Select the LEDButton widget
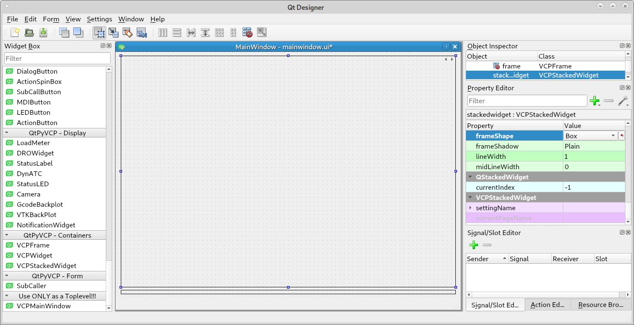The image size is (634, 325). [54, 112]
